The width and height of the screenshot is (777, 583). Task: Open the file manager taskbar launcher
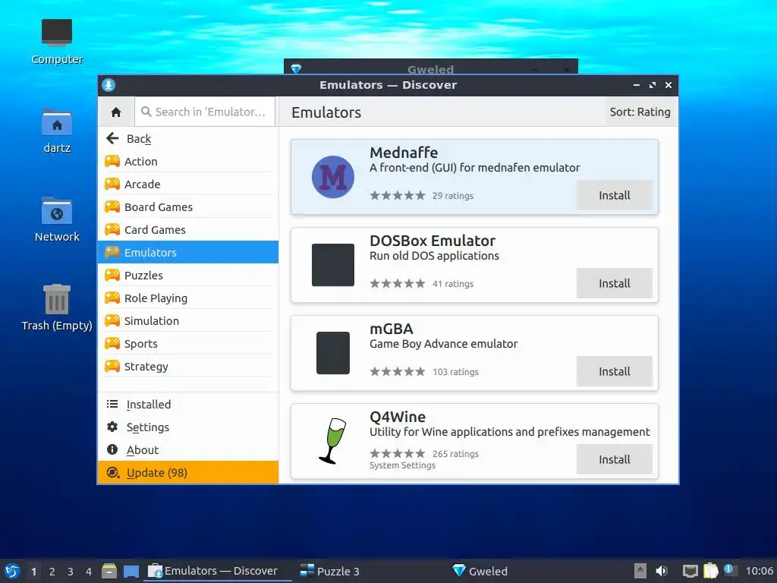(109, 571)
